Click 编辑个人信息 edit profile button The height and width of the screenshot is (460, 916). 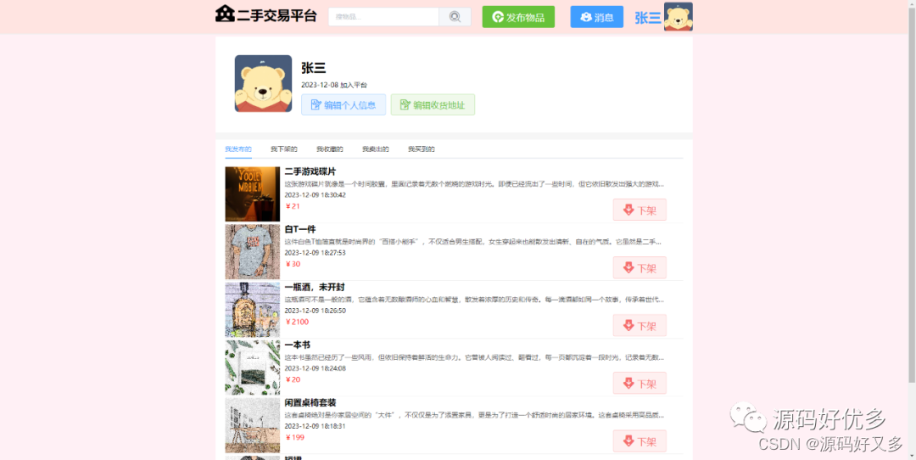click(x=343, y=104)
